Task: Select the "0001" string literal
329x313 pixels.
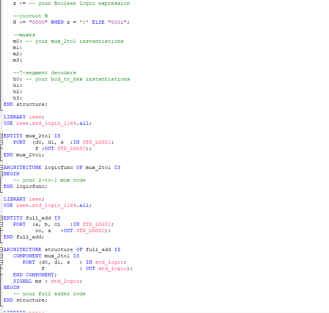Action: [x=118, y=22]
